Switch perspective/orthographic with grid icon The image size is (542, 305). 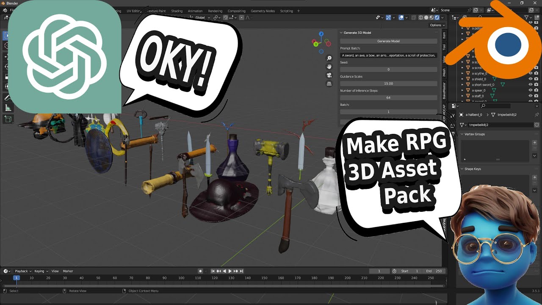(329, 84)
